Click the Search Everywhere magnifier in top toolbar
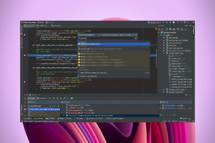Viewport: 215px width, 143px height. pyautogui.click(x=193, y=22)
